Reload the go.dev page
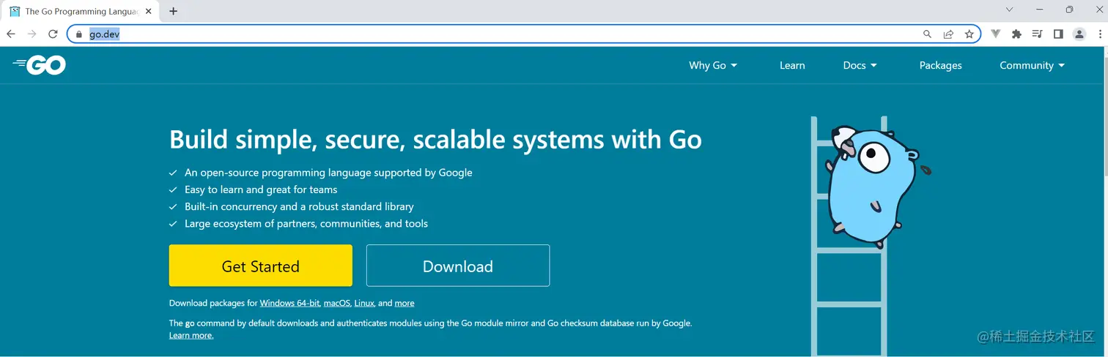This screenshot has width=1108, height=357. [x=53, y=34]
